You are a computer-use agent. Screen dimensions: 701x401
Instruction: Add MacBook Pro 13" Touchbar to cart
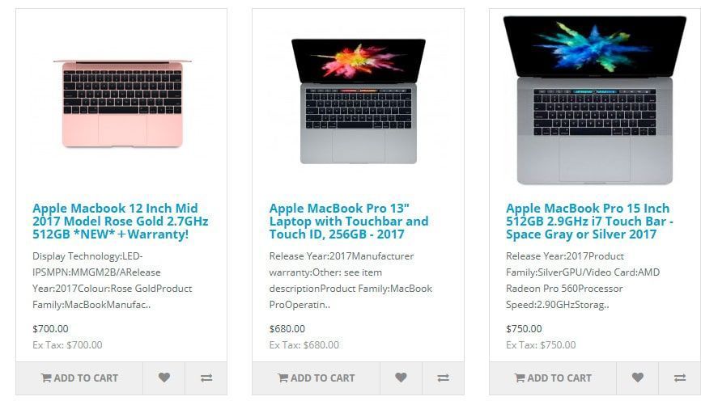[x=316, y=378]
